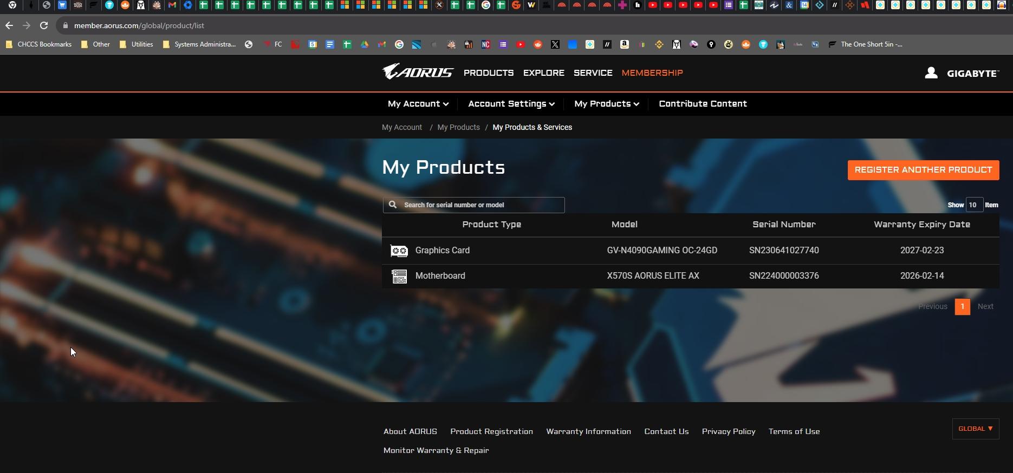Click REGISTER ANOTHER PRODUCT button
1013x473 pixels.
pyautogui.click(x=923, y=170)
